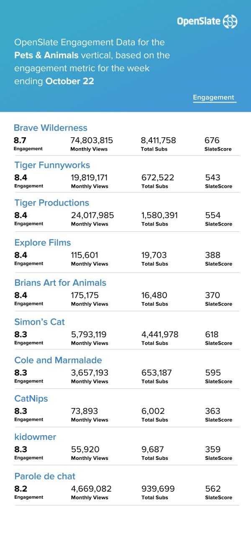Image resolution: width=251 pixels, height=544 pixels.
Task: Click the OpenSlate wordmark text
Action: (199, 21)
